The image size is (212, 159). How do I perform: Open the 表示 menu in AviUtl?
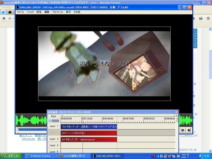point(68,12)
